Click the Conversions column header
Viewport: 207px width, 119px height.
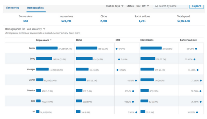tap(147, 40)
